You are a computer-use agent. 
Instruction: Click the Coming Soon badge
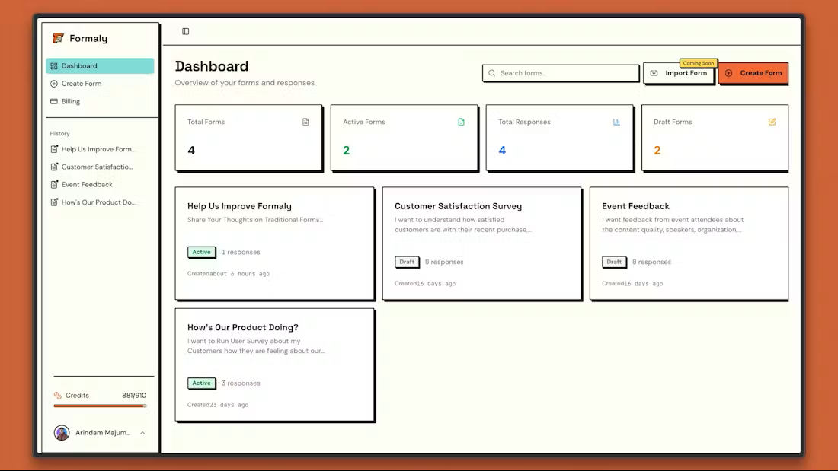coord(698,63)
